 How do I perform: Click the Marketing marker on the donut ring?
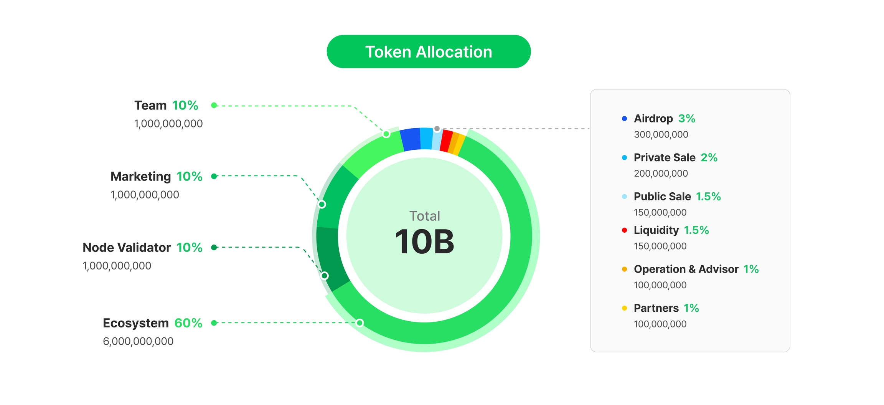click(322, 204)
